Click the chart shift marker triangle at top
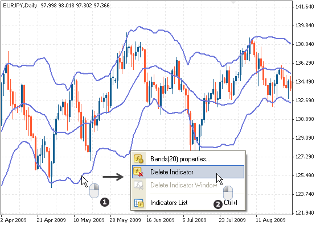 (x=233, y=2)
